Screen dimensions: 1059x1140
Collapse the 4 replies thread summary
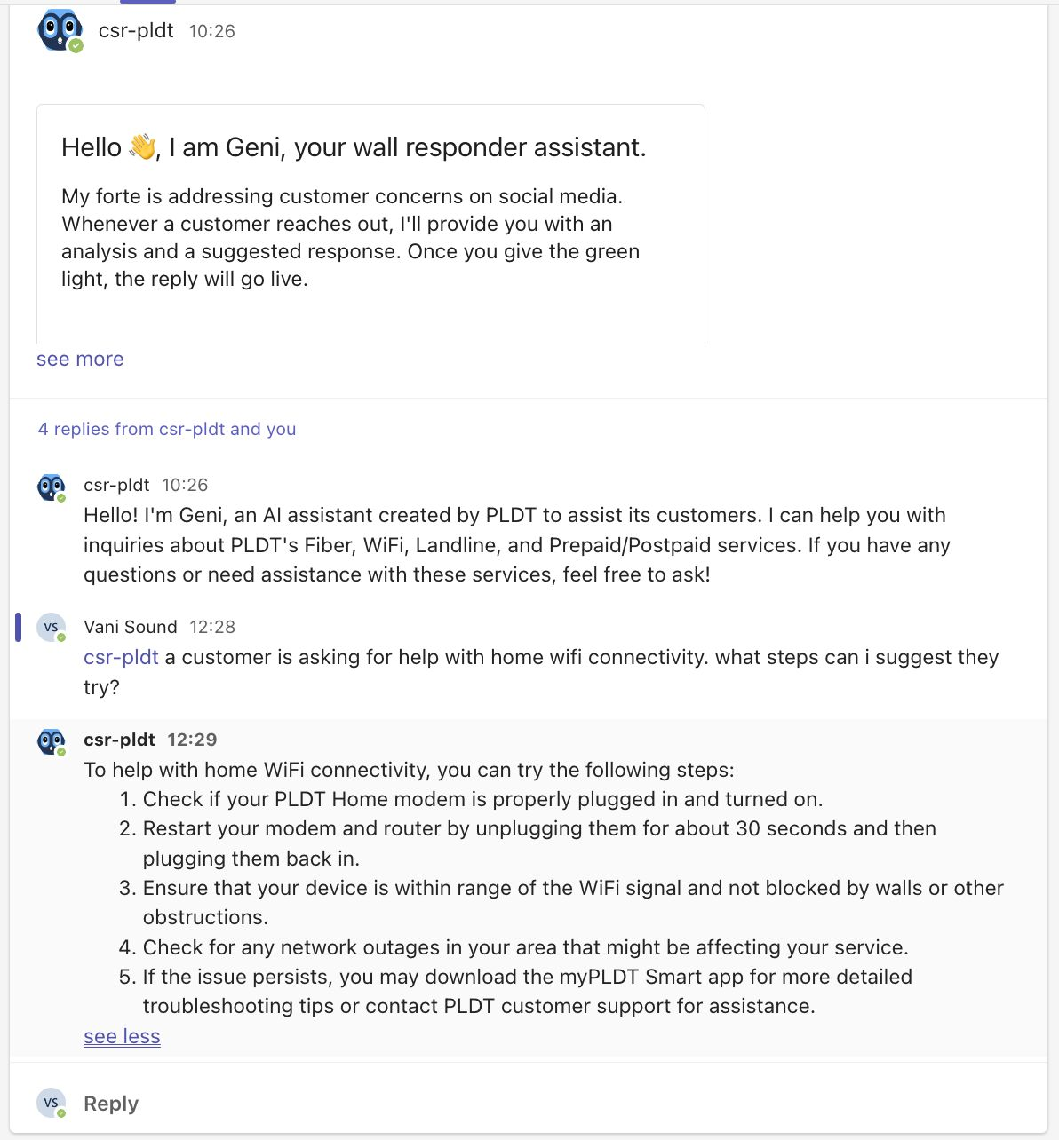point(167,429)
